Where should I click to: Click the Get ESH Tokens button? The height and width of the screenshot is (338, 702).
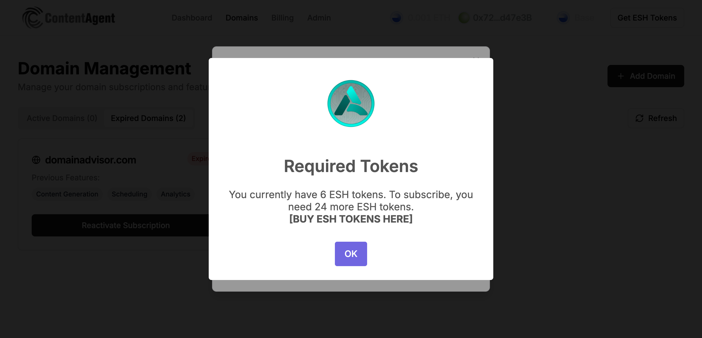pyautogui.click(x=647, y=18)
